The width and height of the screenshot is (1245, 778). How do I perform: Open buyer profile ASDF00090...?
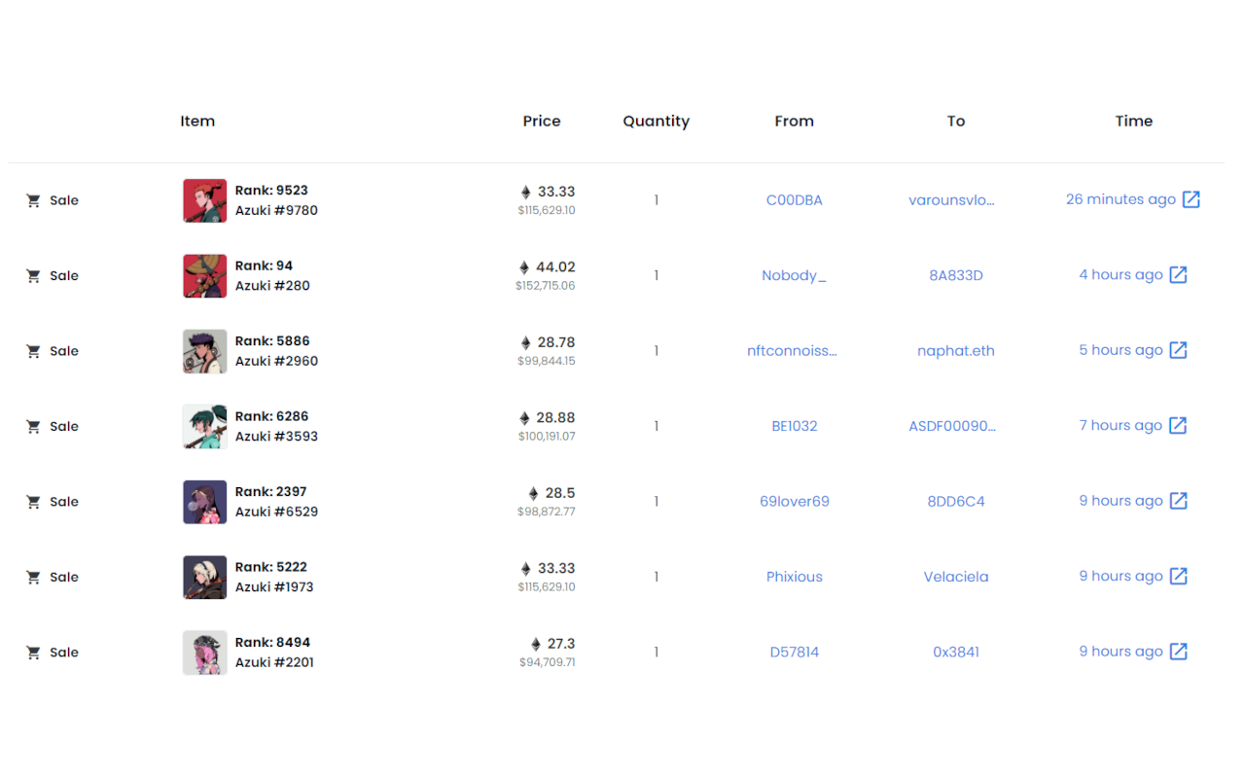pos(952,426)
